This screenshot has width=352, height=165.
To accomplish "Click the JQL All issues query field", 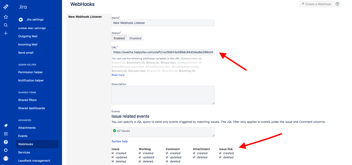I will click(x=163, y=132).
